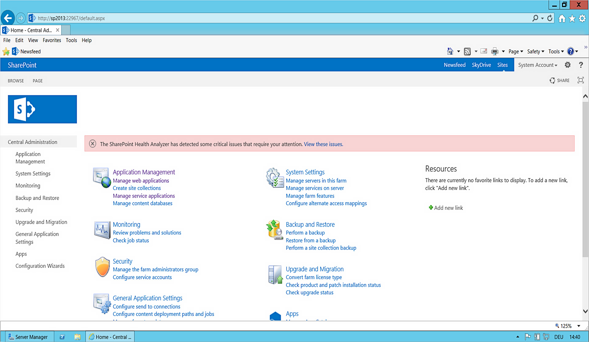Switch to the PAGE ribbon tab

click(37, 81)
